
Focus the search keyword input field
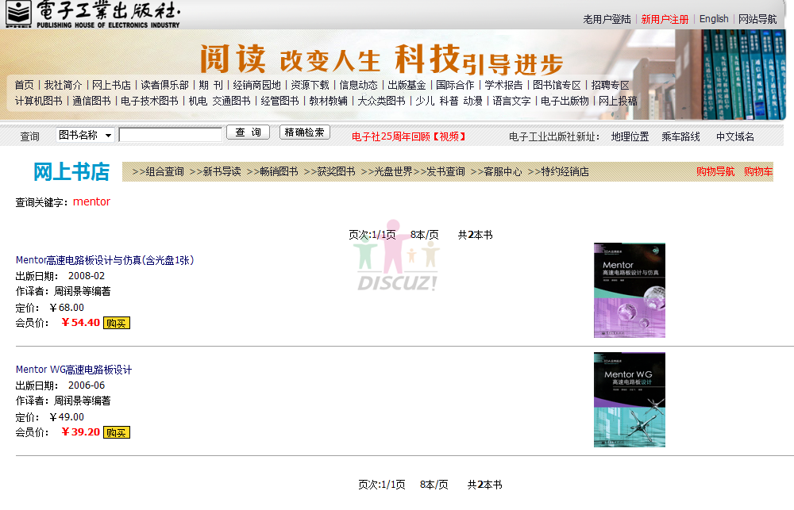click(x=171, y=135)
